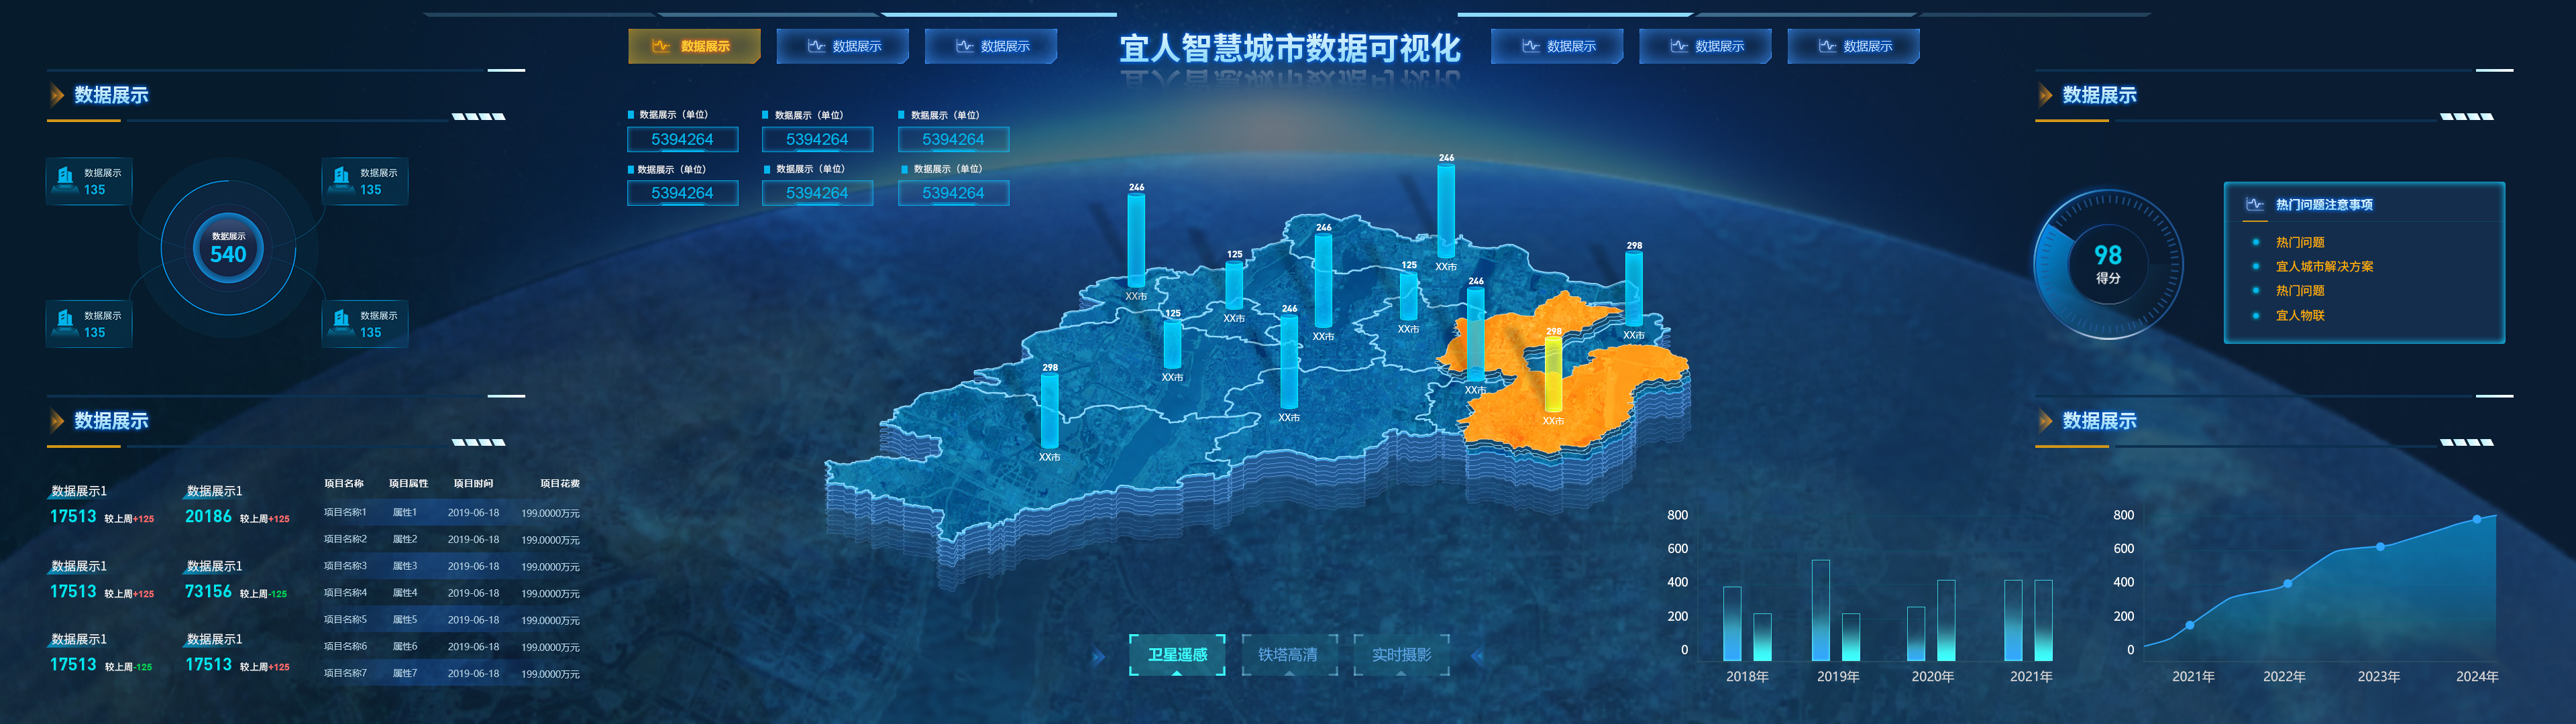This screenshot has height=724, width=2576.
Task: Click the chart icon on the orange active tab
Action: [661, 46]
